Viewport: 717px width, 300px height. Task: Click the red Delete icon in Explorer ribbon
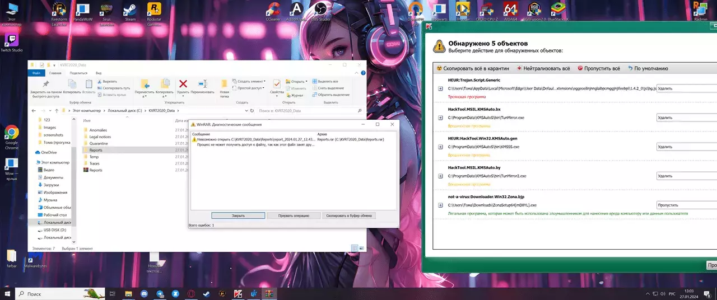pos(183,85)
